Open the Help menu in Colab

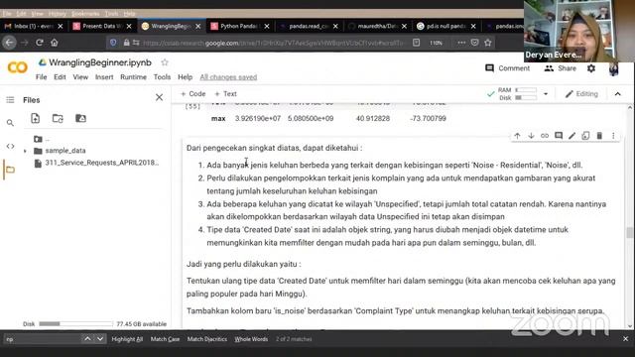(186, 77)
